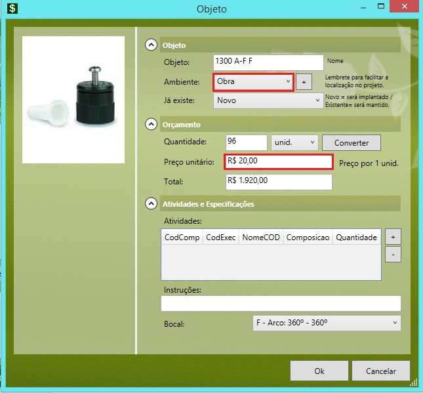Open the unid. unit dropdown
423x393 pixels.
coord(294,142)
